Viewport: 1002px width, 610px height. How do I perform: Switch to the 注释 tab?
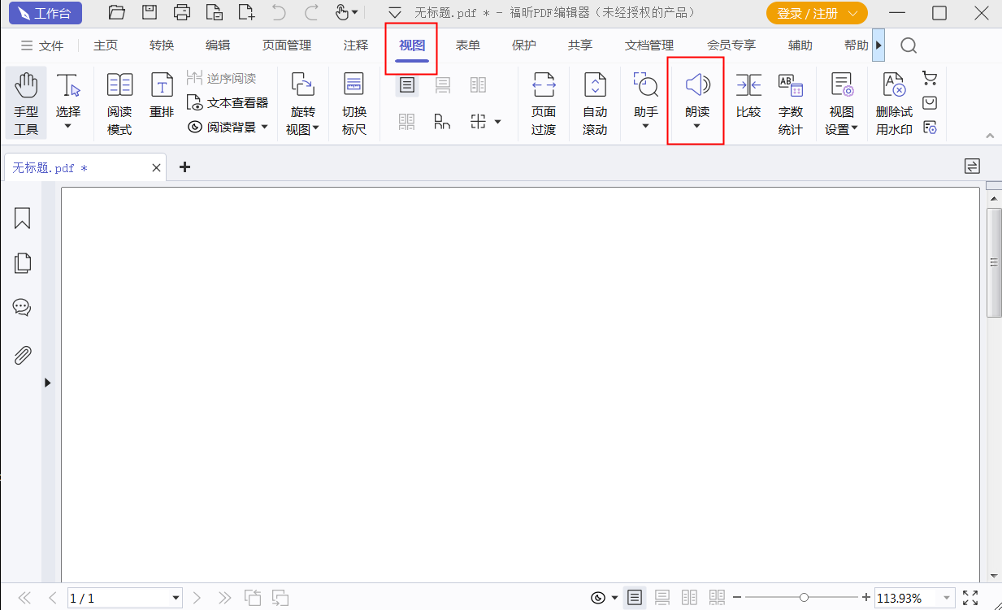point(356,45)
